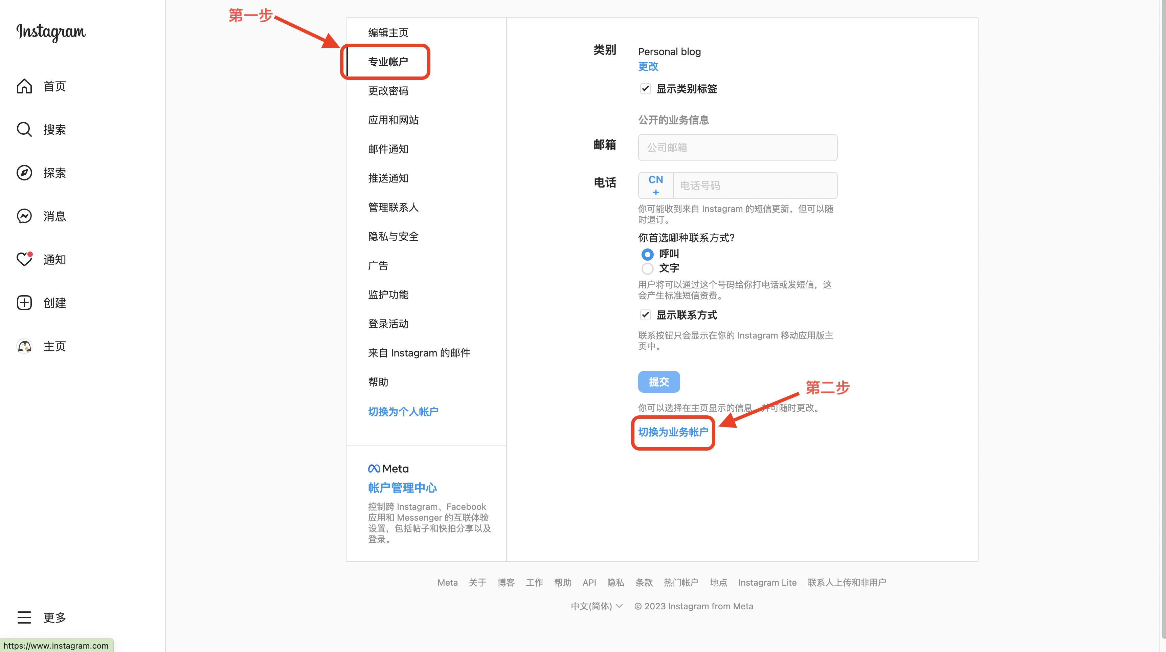Open the CN country code selector
Screen dimensions: 1166x652
(656, 185)
